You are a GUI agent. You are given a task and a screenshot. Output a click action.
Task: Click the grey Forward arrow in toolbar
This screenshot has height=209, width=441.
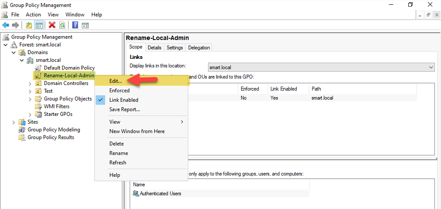tap(15, 25)
